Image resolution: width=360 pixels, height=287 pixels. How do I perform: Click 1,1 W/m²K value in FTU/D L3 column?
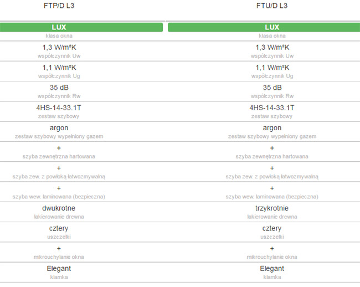pos(272,68)
